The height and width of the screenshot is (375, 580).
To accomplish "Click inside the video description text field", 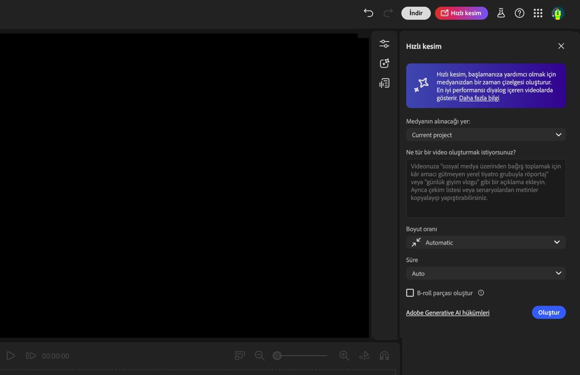I will 485,189.
